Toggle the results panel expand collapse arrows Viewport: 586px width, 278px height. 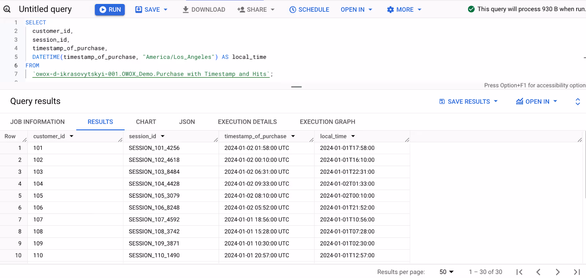[578, 101]
